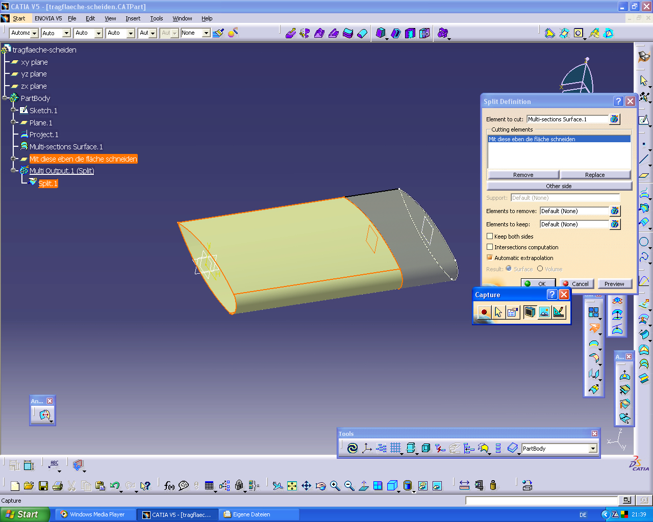653x522 pixels.
Task: Click the select arrow icon in Capture toolbar
Action: (x=498, y=311)
